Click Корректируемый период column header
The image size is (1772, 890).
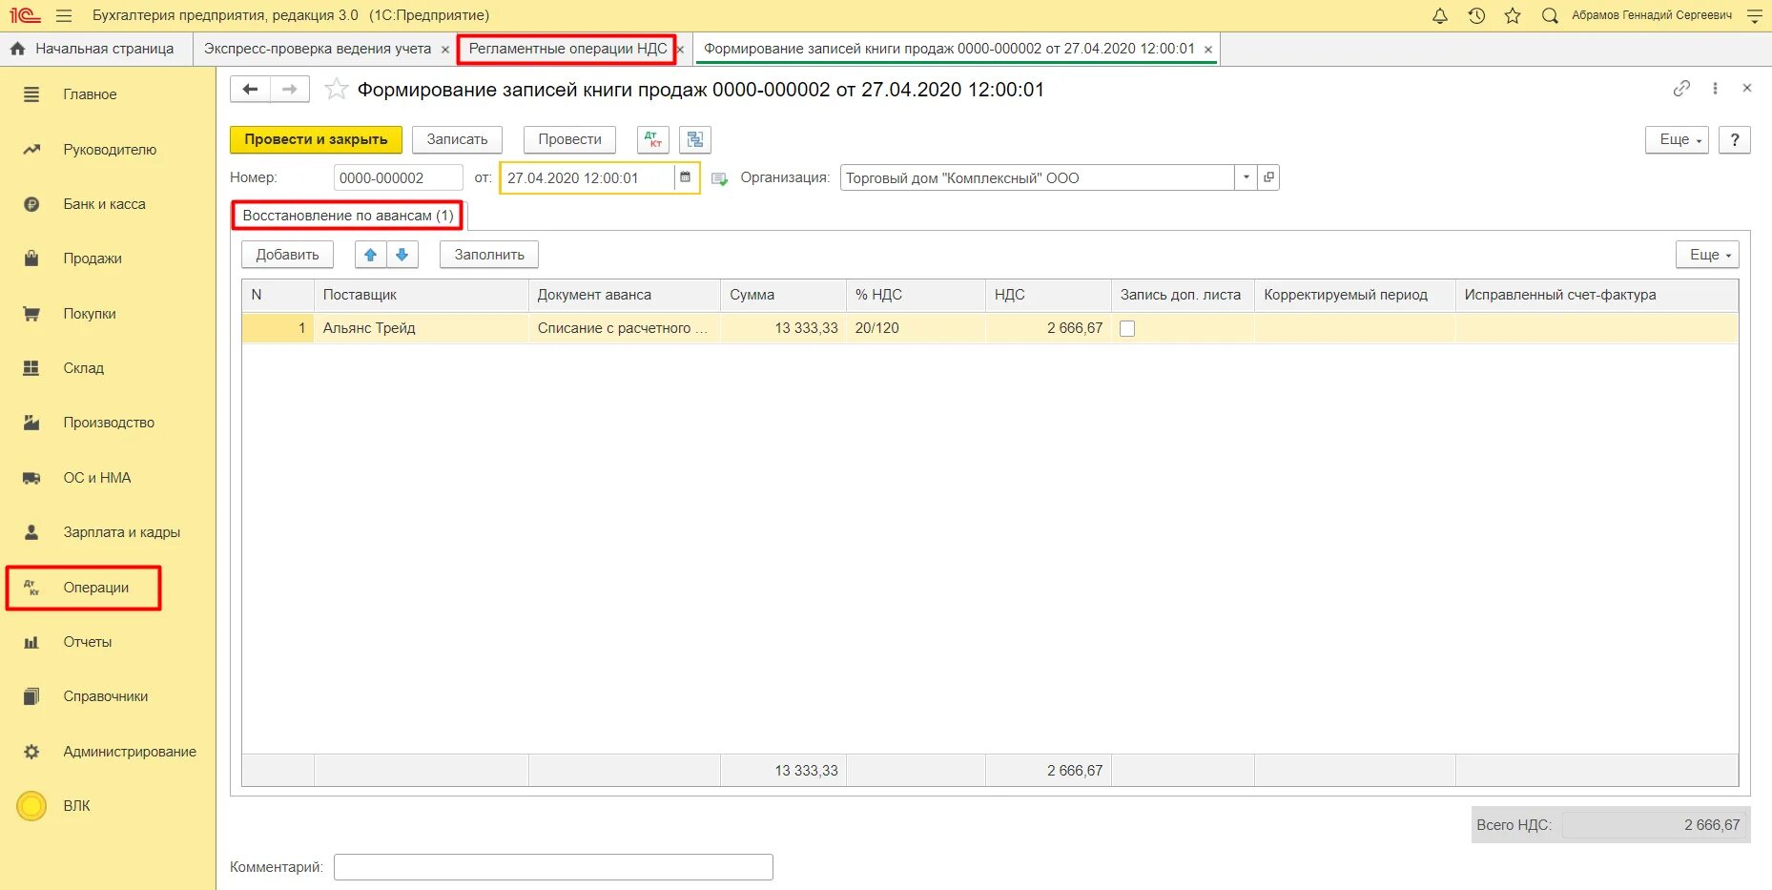click(x=1354, y=295)
